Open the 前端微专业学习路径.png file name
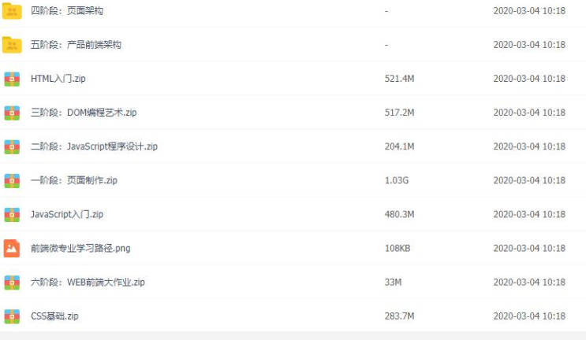This screenshot has height=340, width=586. point(80,248)
